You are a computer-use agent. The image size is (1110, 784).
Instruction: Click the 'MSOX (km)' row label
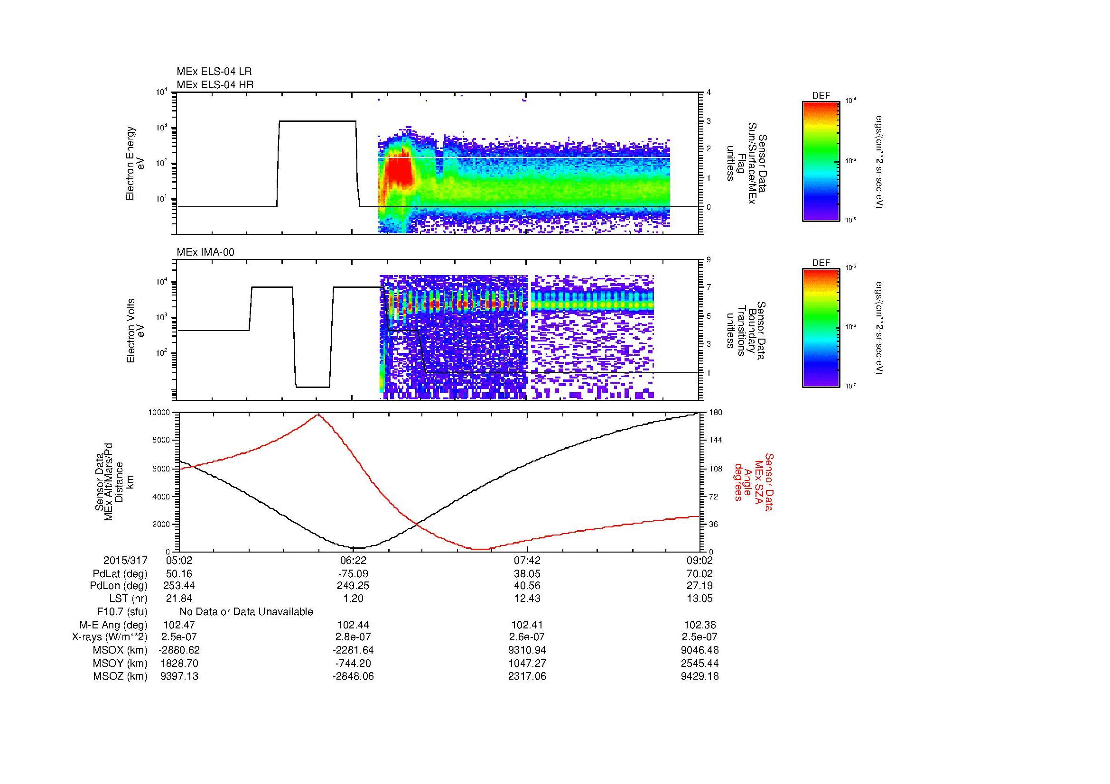[121, 650]
